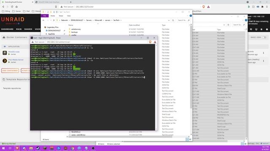Screen dimensions: 270x151
Task: Open the View ribbon tab in Explorer
Action: pos(69,16)
